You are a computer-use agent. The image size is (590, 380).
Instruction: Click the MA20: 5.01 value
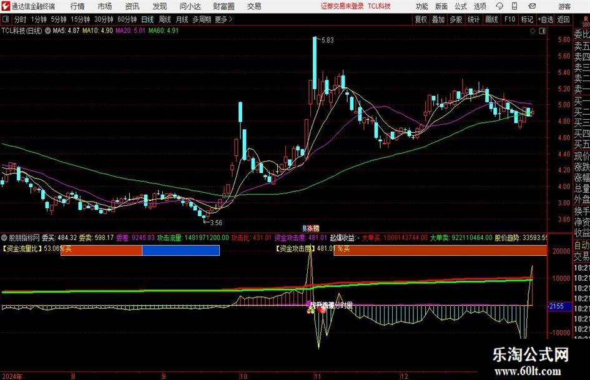click(x=130, y=31)
